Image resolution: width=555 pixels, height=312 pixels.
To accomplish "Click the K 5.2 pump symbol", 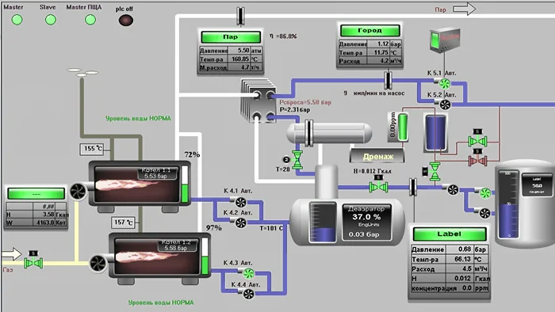I will pos(445,105).
